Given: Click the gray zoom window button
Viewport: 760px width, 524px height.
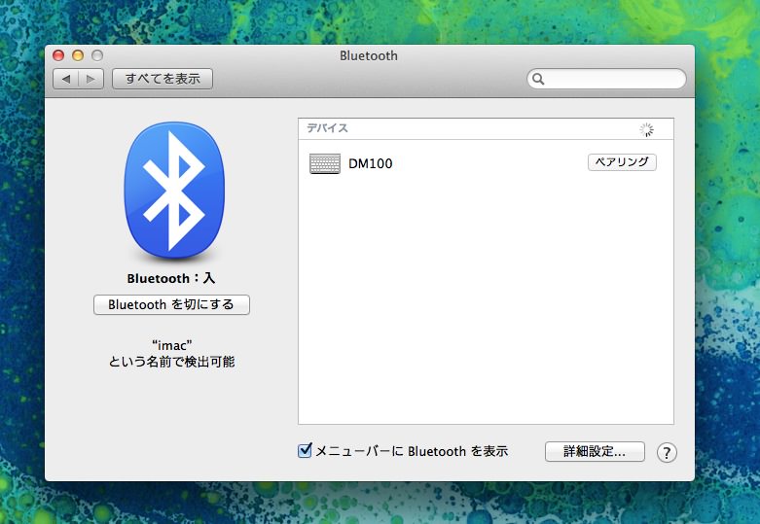Looking at the screenshot, I should pyautogui.click(x=97, y=55).
